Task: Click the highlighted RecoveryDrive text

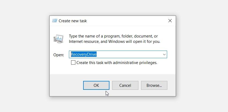Action: coord(84,54)
